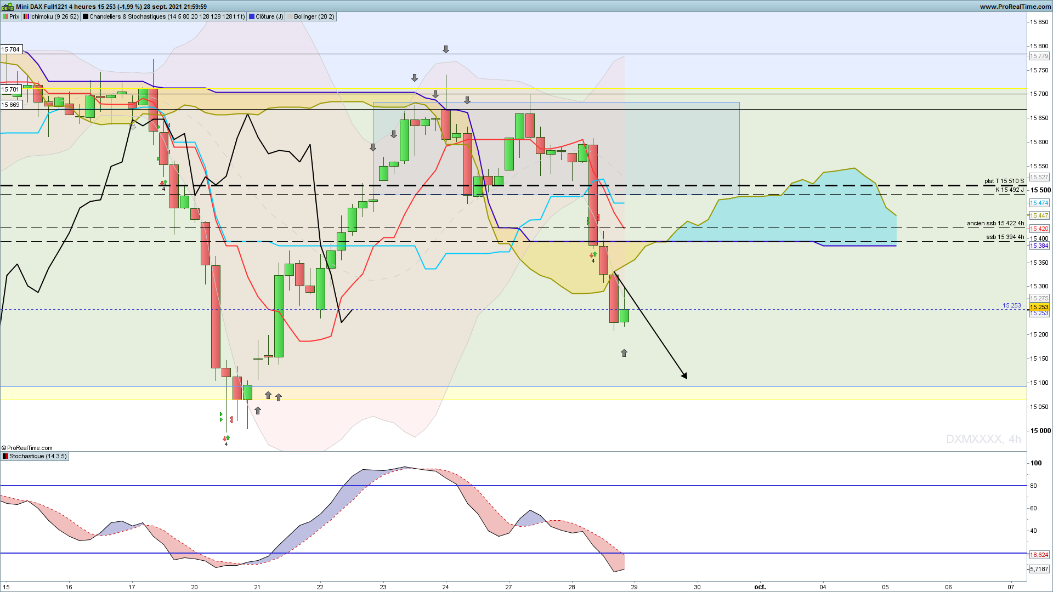Click the grey Bollinger (20 2) color swatch
1053x592 pixels.
click(290, 17)
